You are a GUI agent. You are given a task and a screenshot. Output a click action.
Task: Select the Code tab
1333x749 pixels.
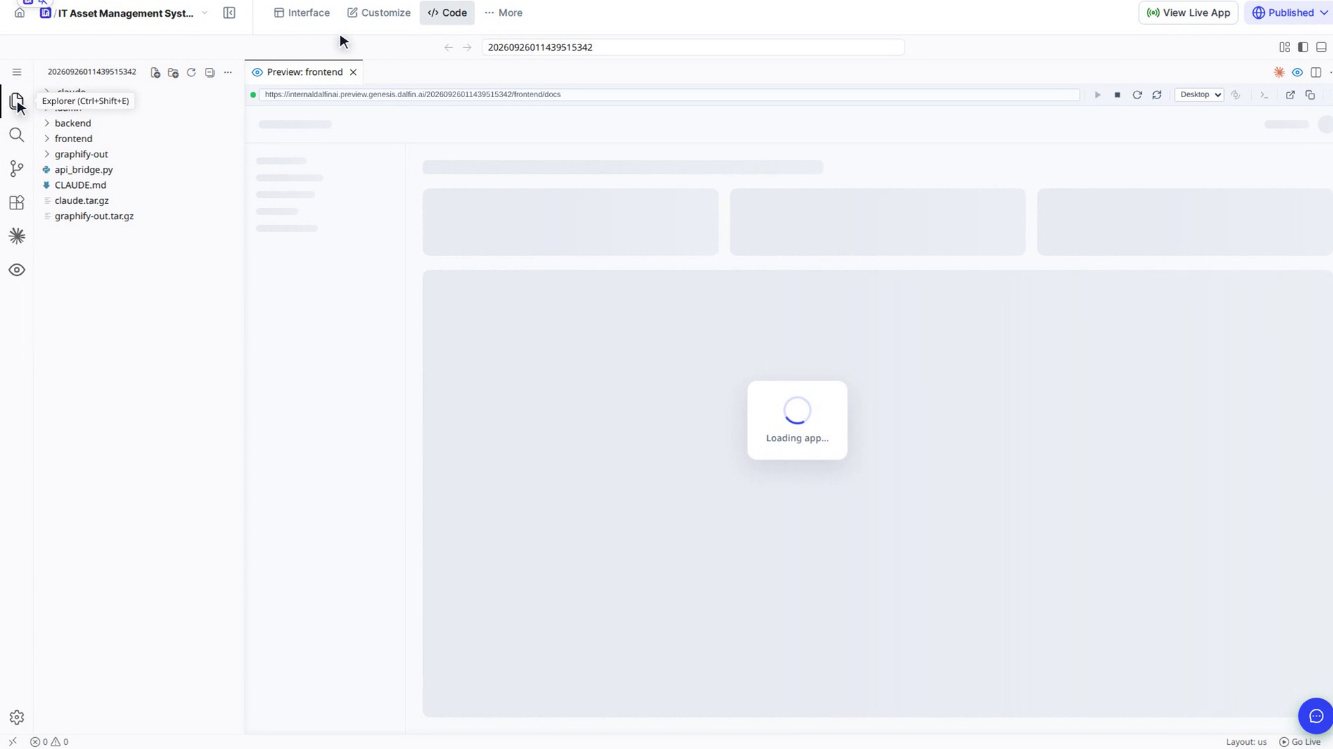coord(447,12)
